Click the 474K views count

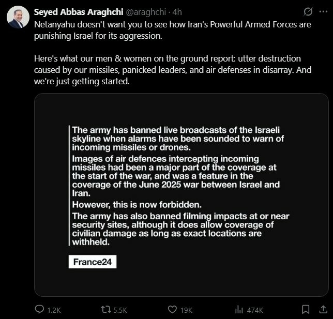click(254, 310)
